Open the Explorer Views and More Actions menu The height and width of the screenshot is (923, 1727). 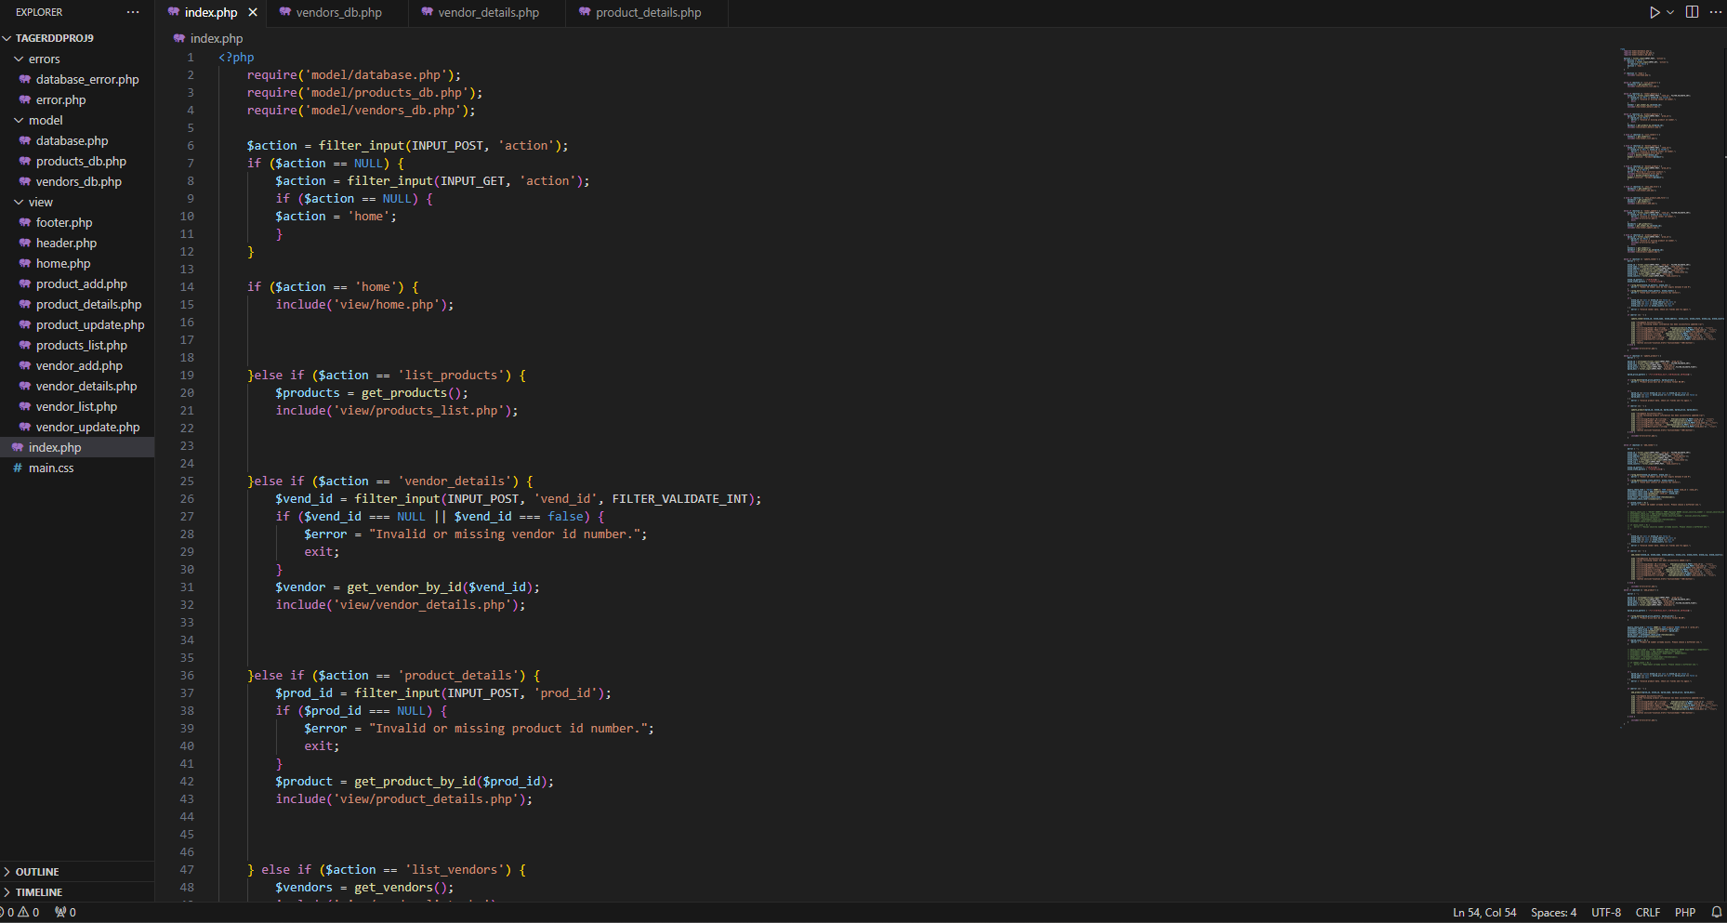pos(133,12)
